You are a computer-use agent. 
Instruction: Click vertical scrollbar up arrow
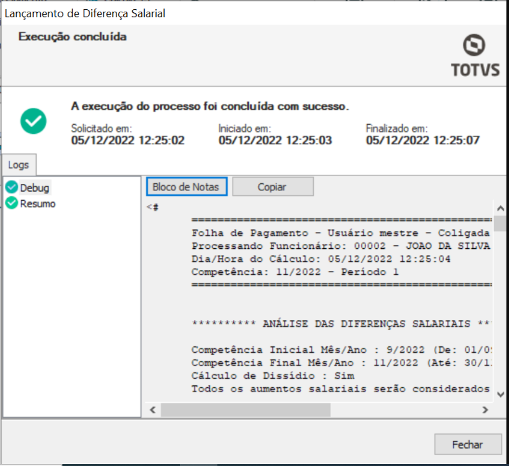(x=500, y=208)
